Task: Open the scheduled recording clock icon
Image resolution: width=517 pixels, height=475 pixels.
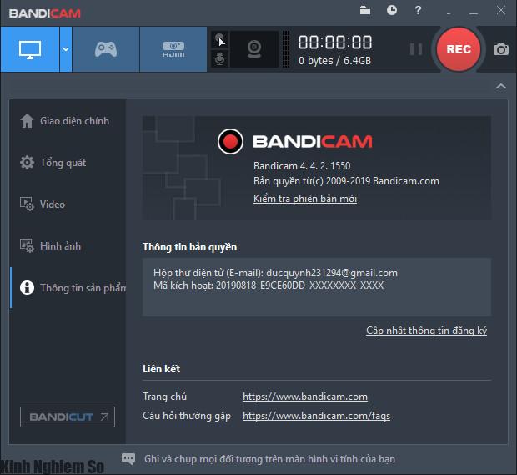Action: tap(392, 10)
